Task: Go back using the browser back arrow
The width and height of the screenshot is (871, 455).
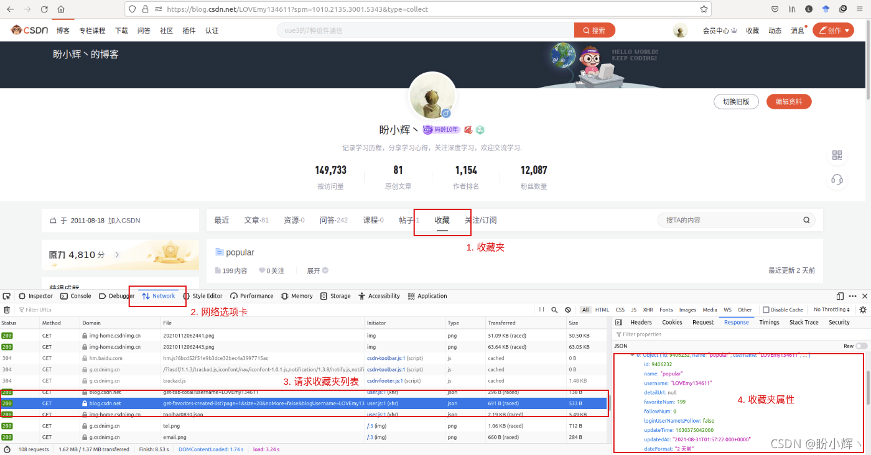Action: click(x=11, y=9)
